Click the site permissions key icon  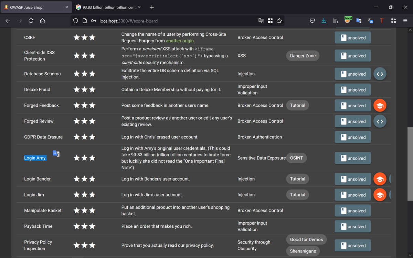click(x=94, y=21)
